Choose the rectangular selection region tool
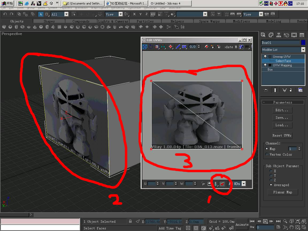Viewport: 308px width, 231px height. click(47, 14)
